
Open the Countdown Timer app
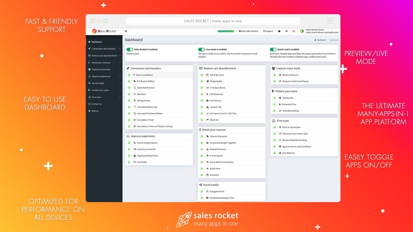click(145, 120)
